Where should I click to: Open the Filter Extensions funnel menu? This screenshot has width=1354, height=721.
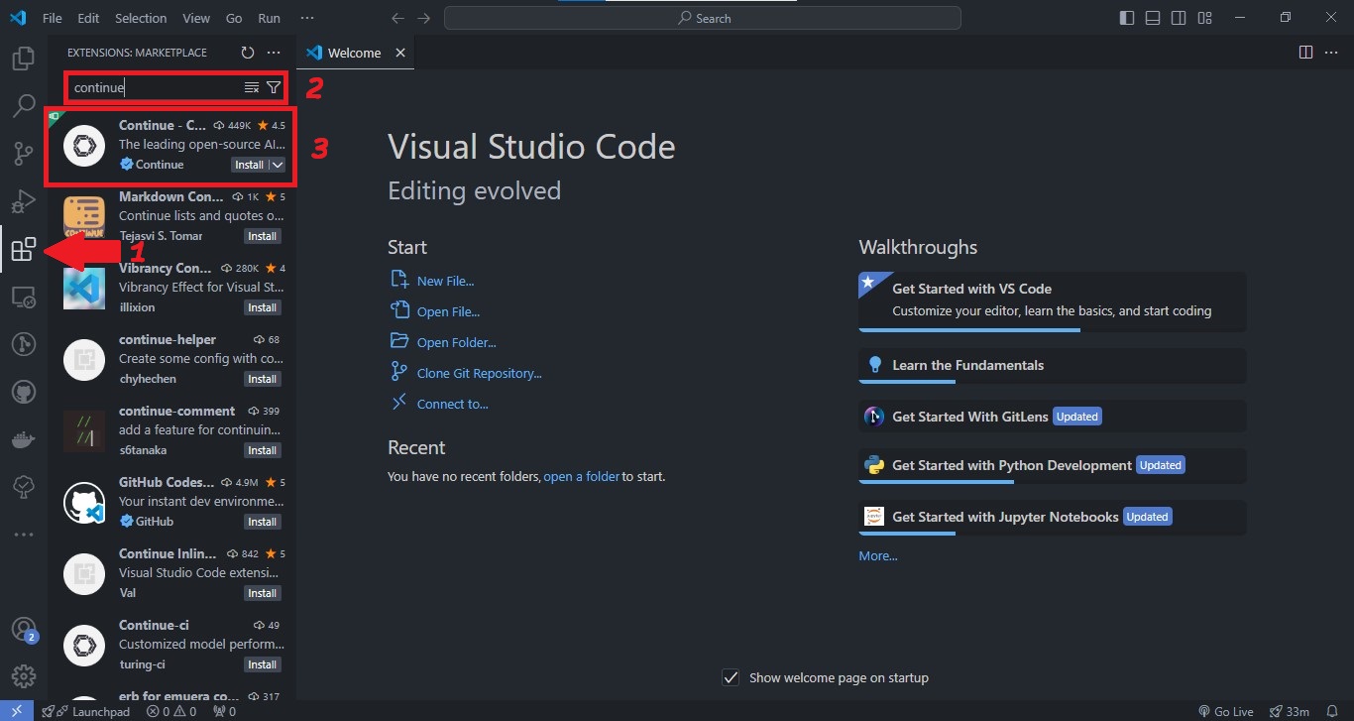click(274, 87)
